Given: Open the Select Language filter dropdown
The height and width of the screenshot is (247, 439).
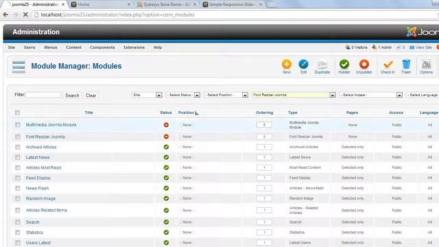Looking at the screenshot, I should click(x=423, y=95).
